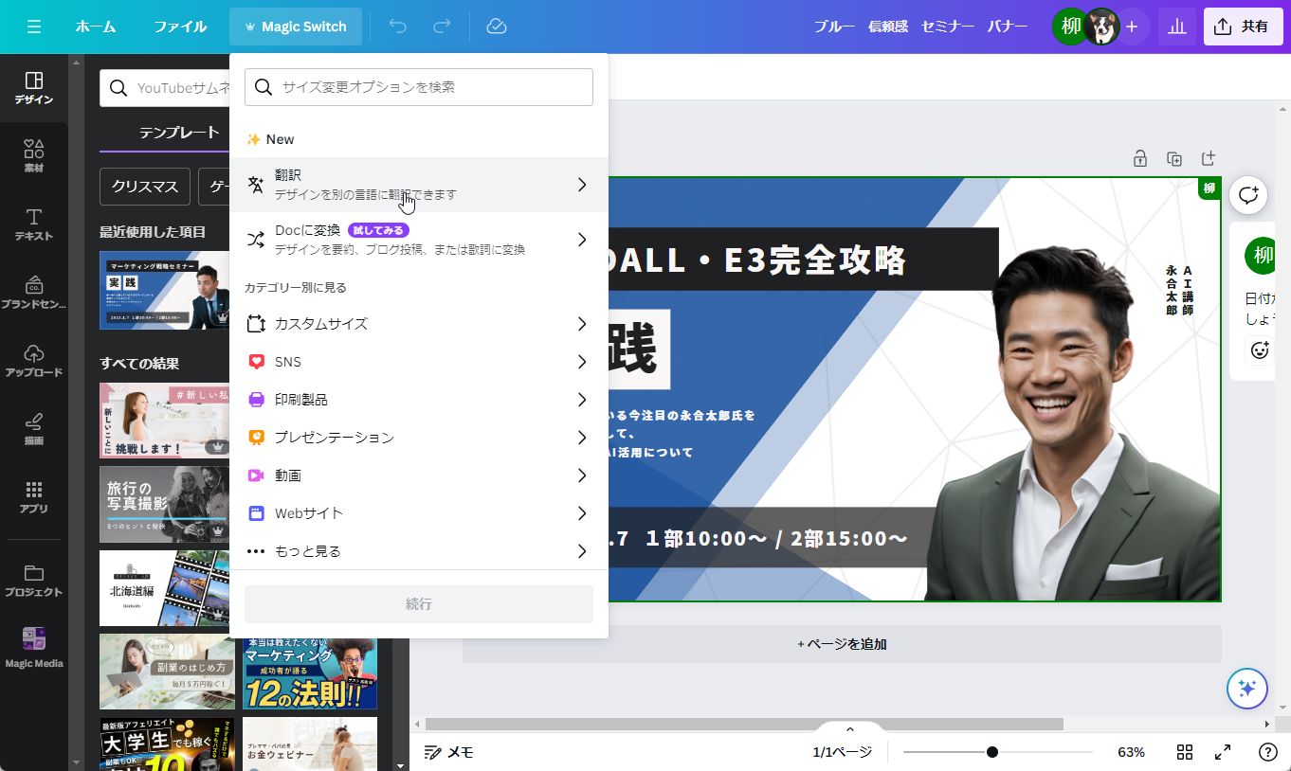
Task: Click the analytics bar chart icon
Action: pyautogui.click(x=1177, y=27)
